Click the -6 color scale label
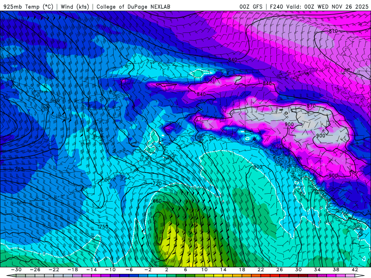This screenshot has width=371, height=278. point(129,270)
